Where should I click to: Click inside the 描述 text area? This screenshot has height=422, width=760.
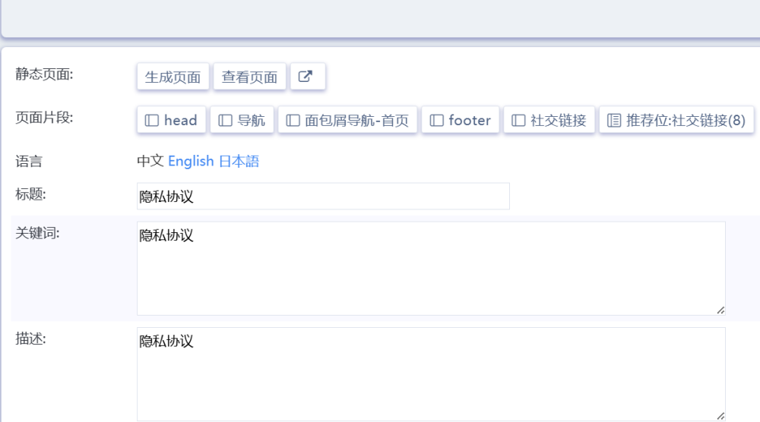[431, 374]
